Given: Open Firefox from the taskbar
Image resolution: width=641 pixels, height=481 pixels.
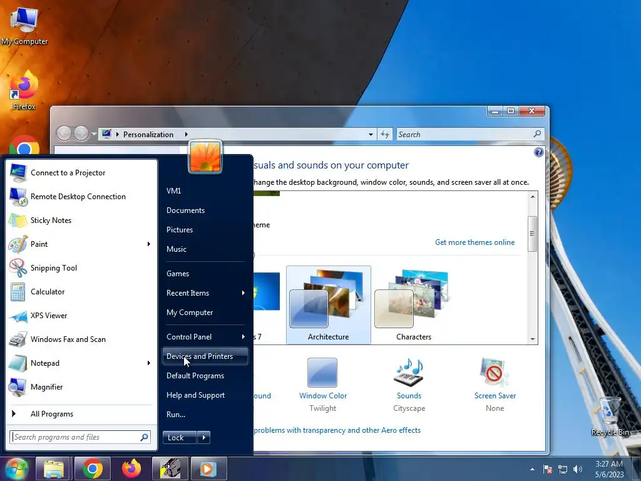Looking at the screenshot, I should [131, 468].
